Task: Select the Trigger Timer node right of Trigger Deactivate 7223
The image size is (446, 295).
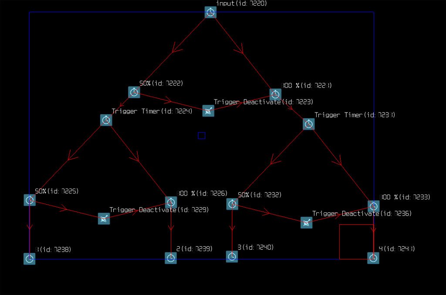Action: pos(309,124)
